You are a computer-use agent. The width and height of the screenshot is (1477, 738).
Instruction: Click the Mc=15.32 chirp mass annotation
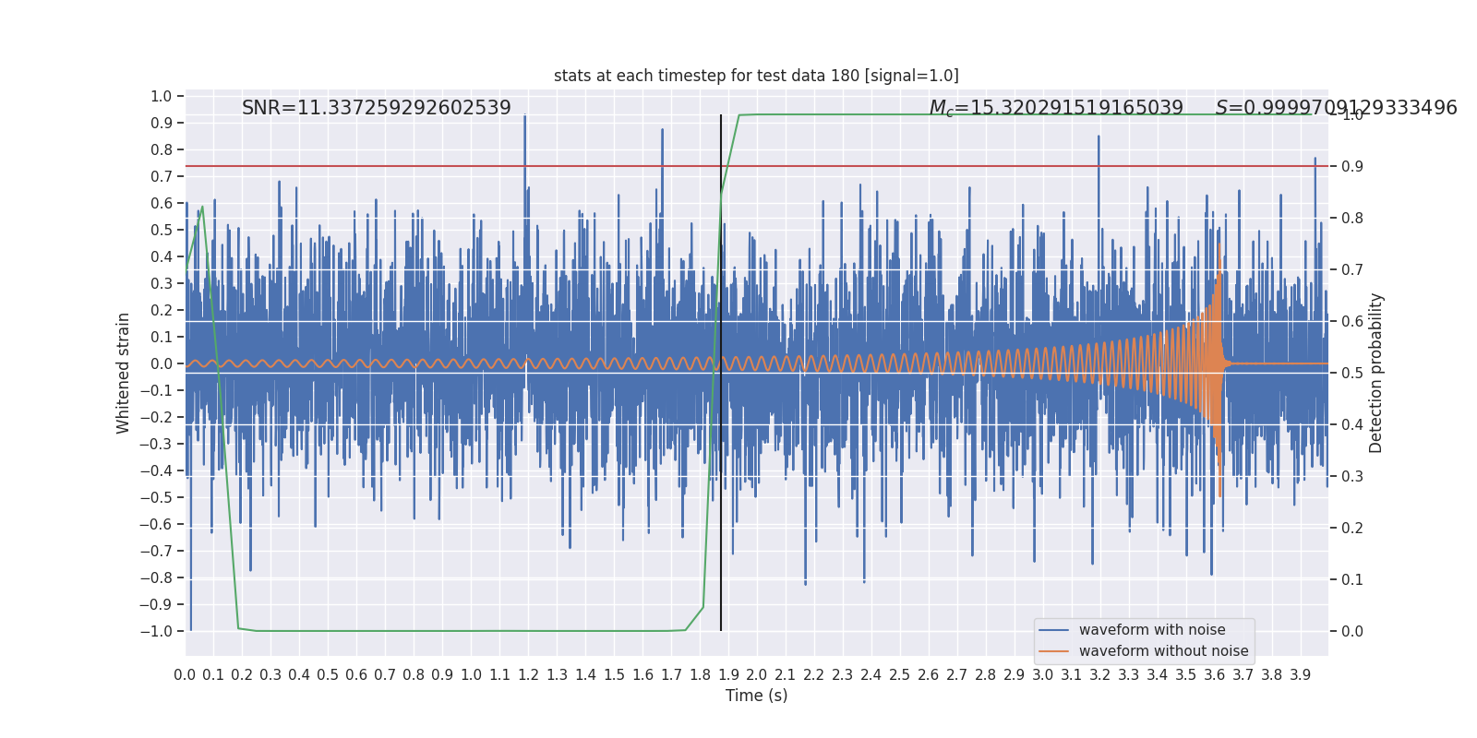(1056, 108)
